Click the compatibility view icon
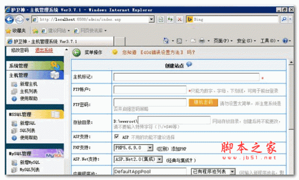This screenshot has width=299, height=180. click(161, 19)
